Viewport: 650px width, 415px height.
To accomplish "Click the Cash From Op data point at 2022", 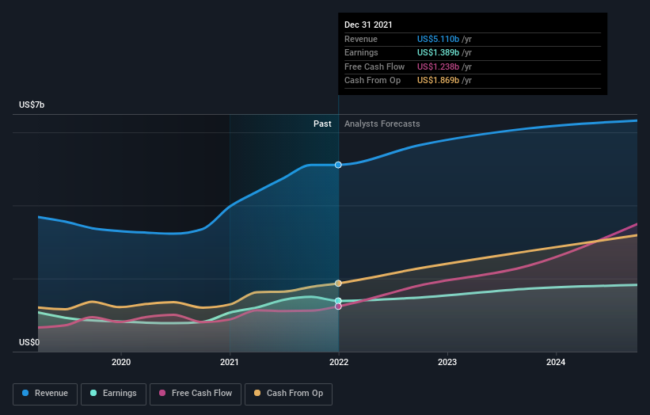I will (x=338, y=284).
